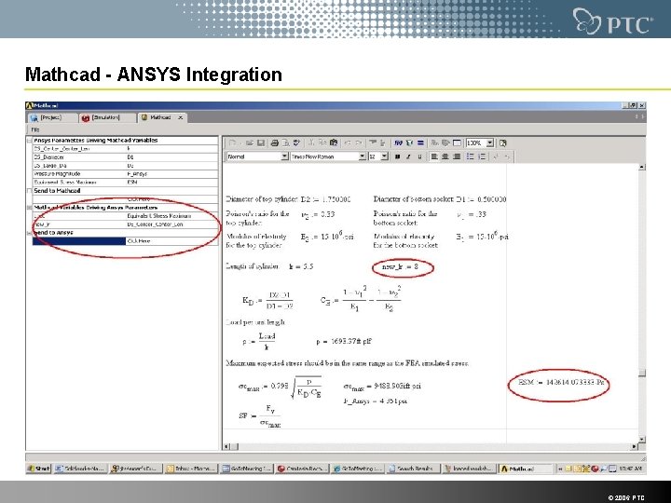Image resolution: width=671 pixels, height=503 pixels.
Task: Save the Mathcad worksheet
Action: point(261,143)
